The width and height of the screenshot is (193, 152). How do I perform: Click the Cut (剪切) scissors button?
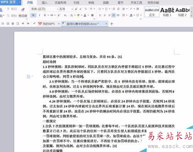click(x=12, y=9)
